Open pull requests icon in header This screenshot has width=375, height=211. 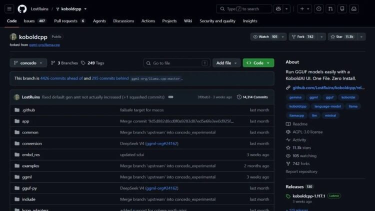(330, 9)
